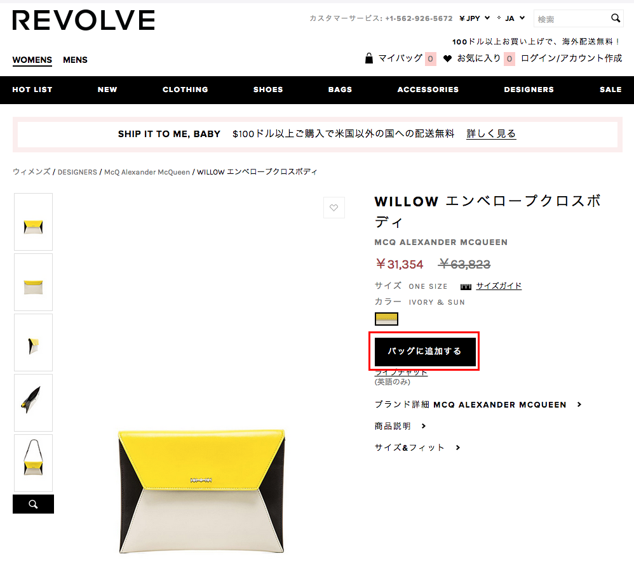Open the BAGS menu
634x565 pixels.
340,90
